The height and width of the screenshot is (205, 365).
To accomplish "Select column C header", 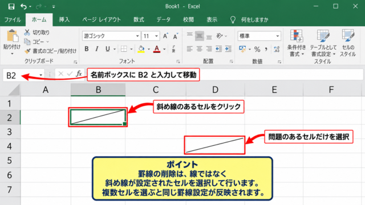I will tap(156, 90).
